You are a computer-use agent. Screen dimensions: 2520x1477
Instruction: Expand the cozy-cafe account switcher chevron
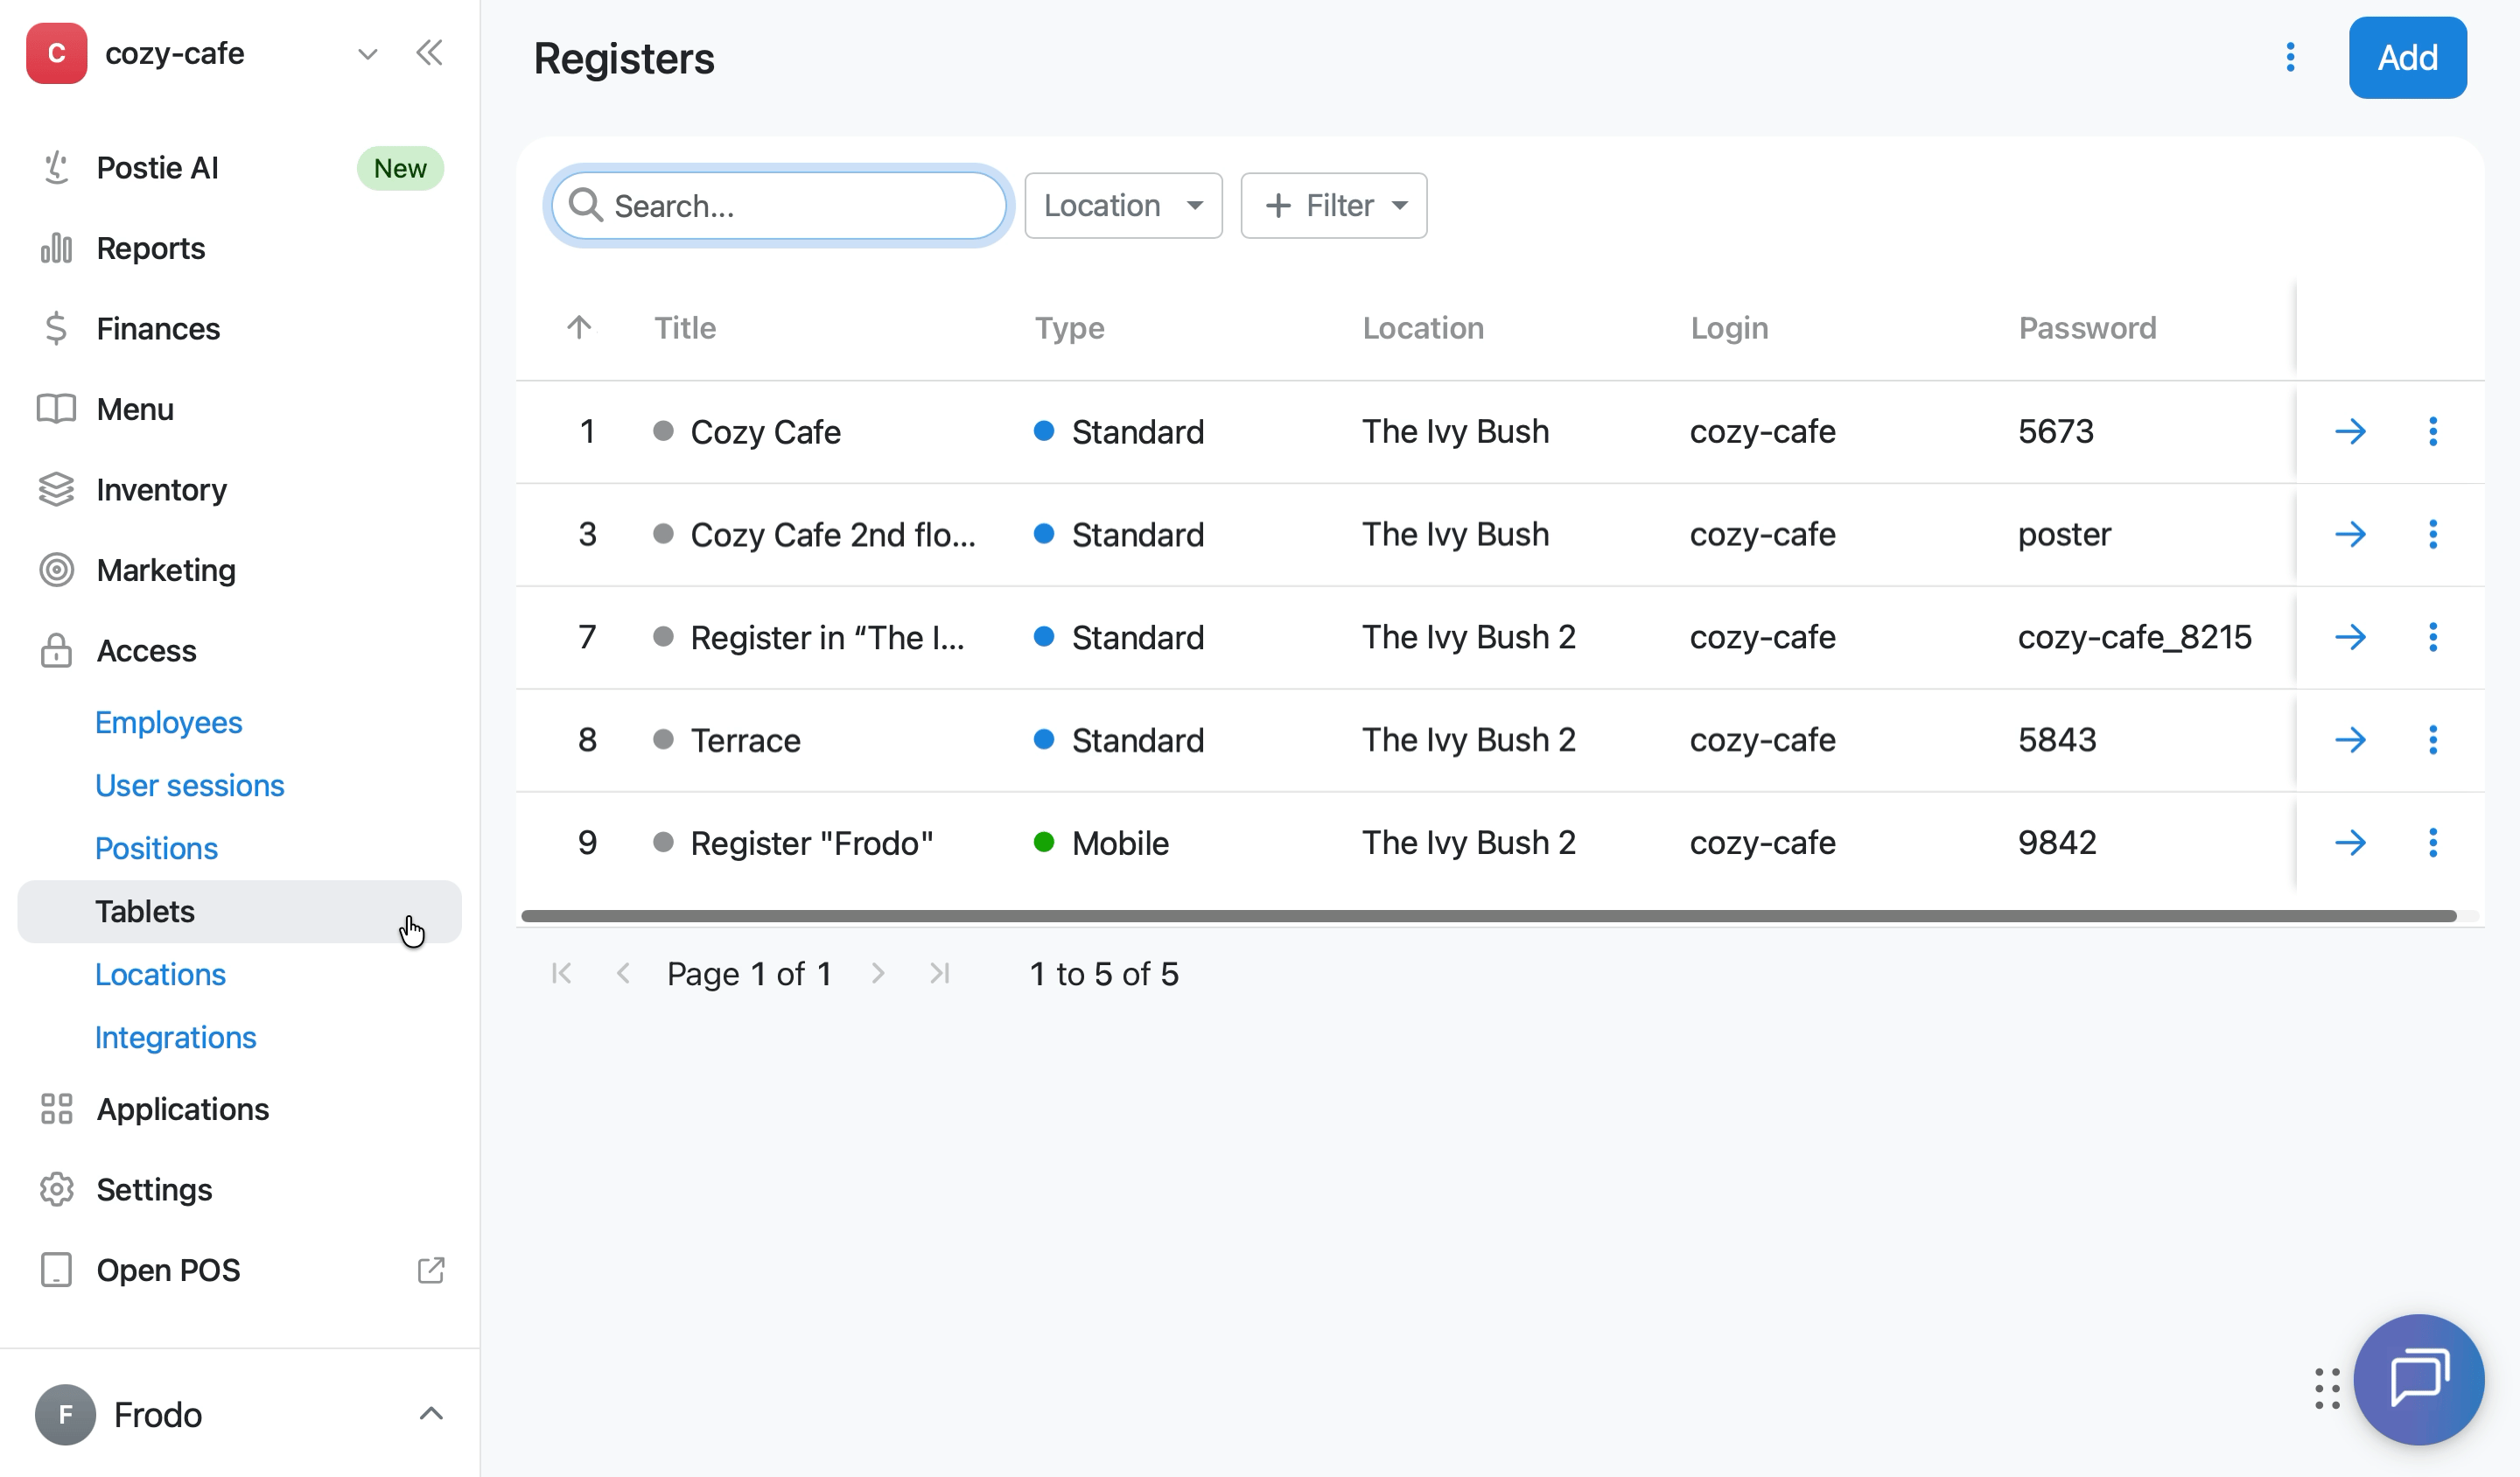click(368, 54)
